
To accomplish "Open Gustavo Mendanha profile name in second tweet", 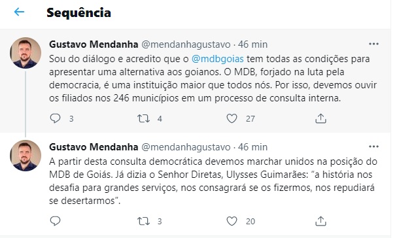I will [94, 147].
